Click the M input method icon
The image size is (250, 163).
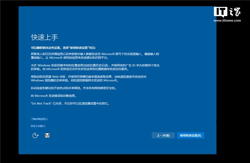(47, 136)
